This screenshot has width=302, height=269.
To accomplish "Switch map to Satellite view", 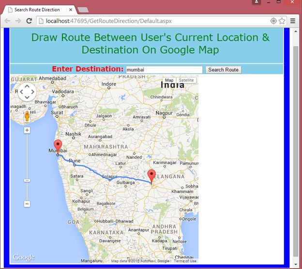I will [x=186, y=80].
